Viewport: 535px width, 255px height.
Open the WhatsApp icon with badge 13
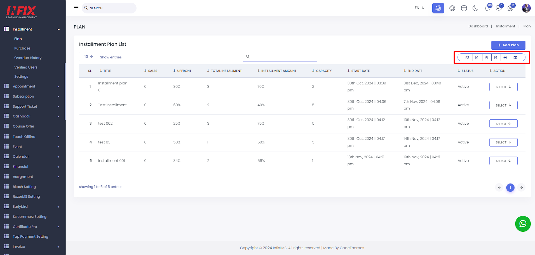tap(511, 8)
